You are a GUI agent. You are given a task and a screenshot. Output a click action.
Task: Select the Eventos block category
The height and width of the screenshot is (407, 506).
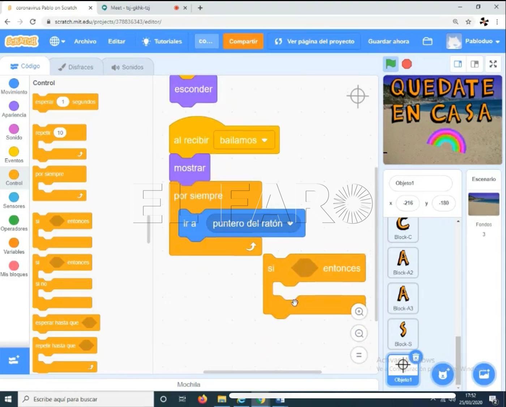tap(14, 155)
